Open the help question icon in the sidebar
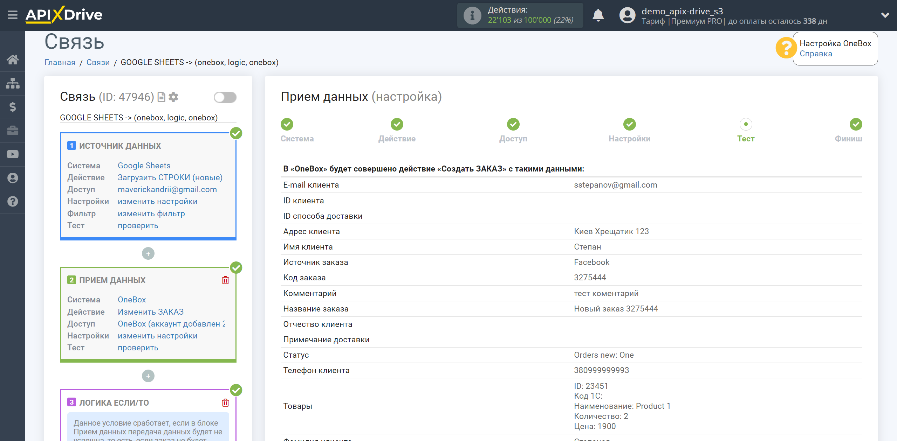The height and width of the screenshot is (441, 897). tap(13, 202)
